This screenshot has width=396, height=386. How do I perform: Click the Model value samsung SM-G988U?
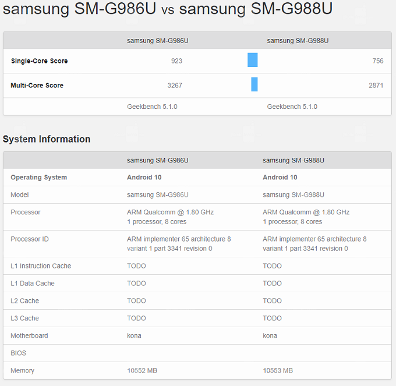294,194
